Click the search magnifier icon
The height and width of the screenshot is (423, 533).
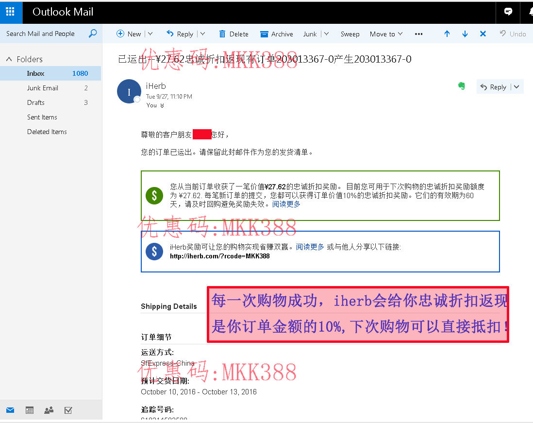[93, 34]
